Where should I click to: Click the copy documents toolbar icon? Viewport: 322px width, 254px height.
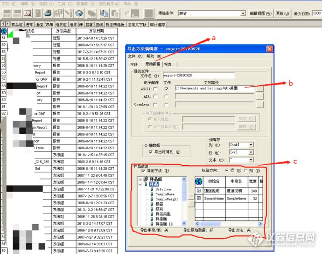coord(105,14)
